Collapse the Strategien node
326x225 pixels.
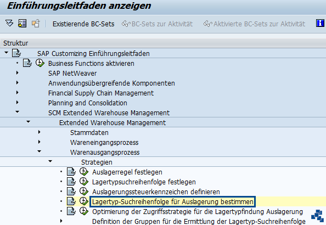(50, 161)
